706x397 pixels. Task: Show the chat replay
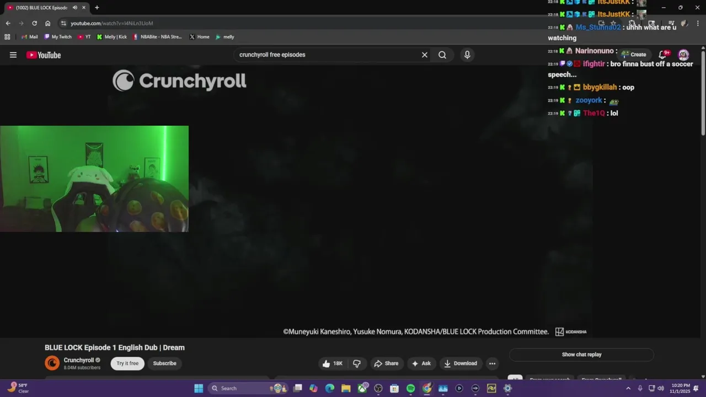[x=581, y=355]
